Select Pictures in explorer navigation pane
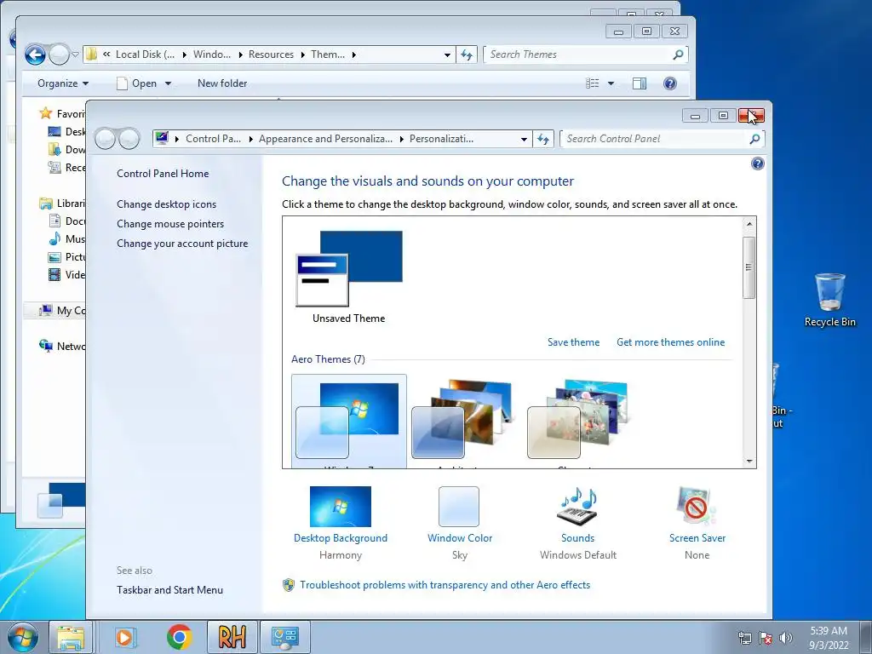 66,257
